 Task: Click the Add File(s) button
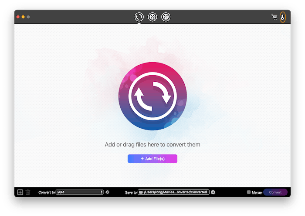[152, 159]
